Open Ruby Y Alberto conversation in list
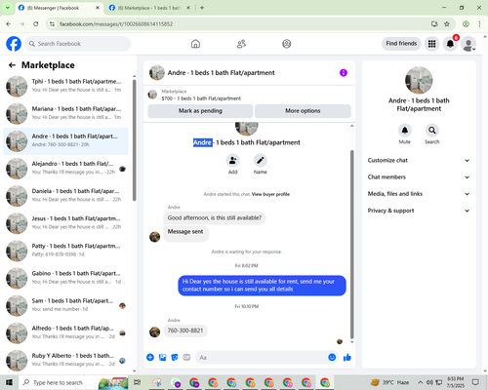 [x=65, y=361]
